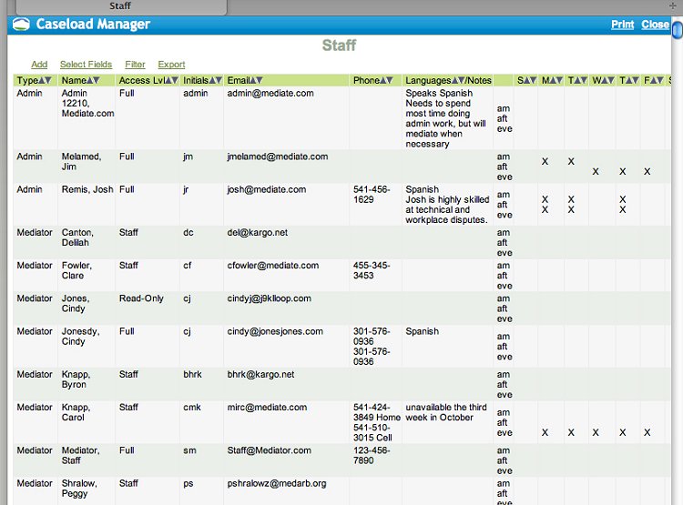
Task: Click name Melamed, Jim
Action: coord(81,162)
